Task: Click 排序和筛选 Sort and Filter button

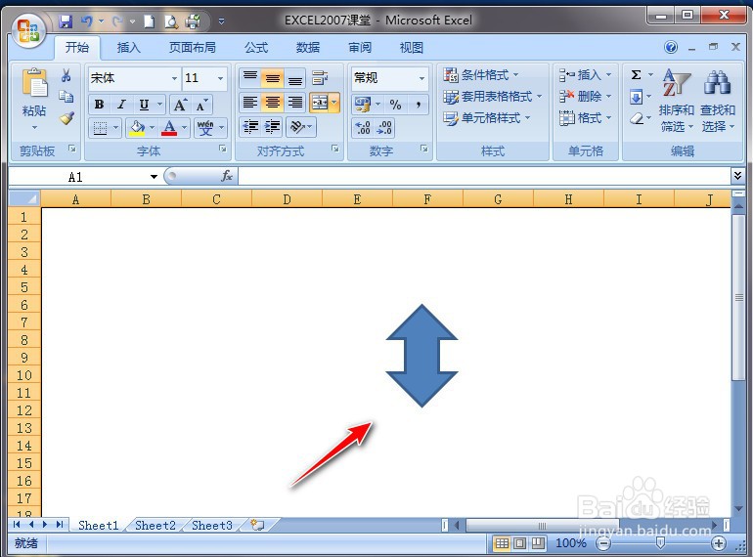Action: tap(676, 101)
